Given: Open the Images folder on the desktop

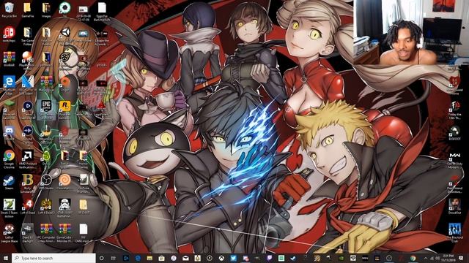Looking at the screenshot, I should 46,9.
